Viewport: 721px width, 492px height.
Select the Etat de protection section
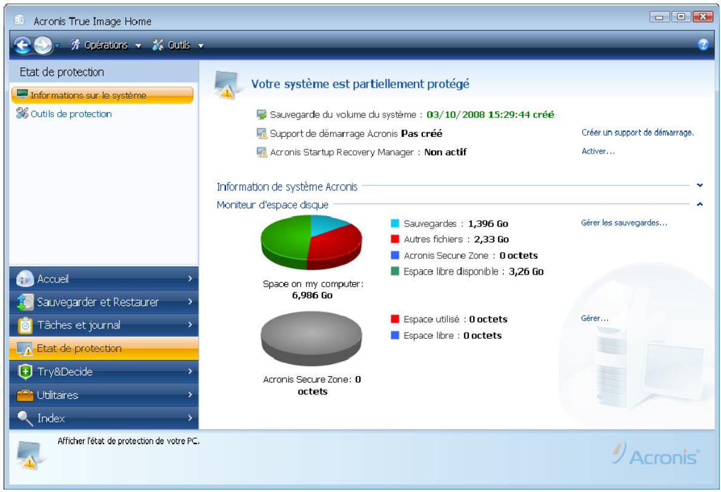104,348
